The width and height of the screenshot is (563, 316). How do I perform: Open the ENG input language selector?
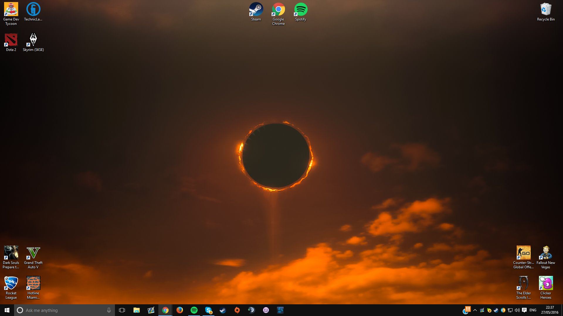coord(533,310)
